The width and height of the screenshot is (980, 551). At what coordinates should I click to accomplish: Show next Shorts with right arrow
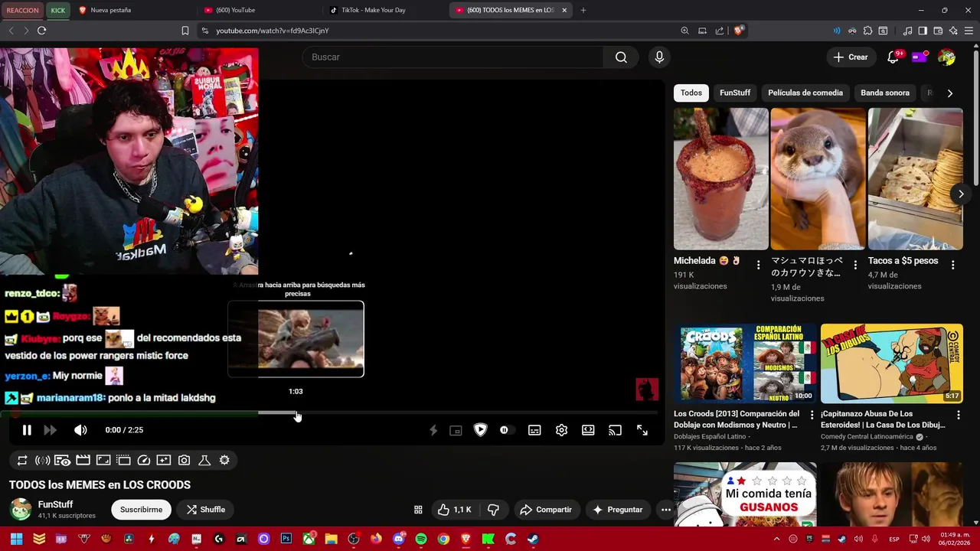(x=961, y=194)
